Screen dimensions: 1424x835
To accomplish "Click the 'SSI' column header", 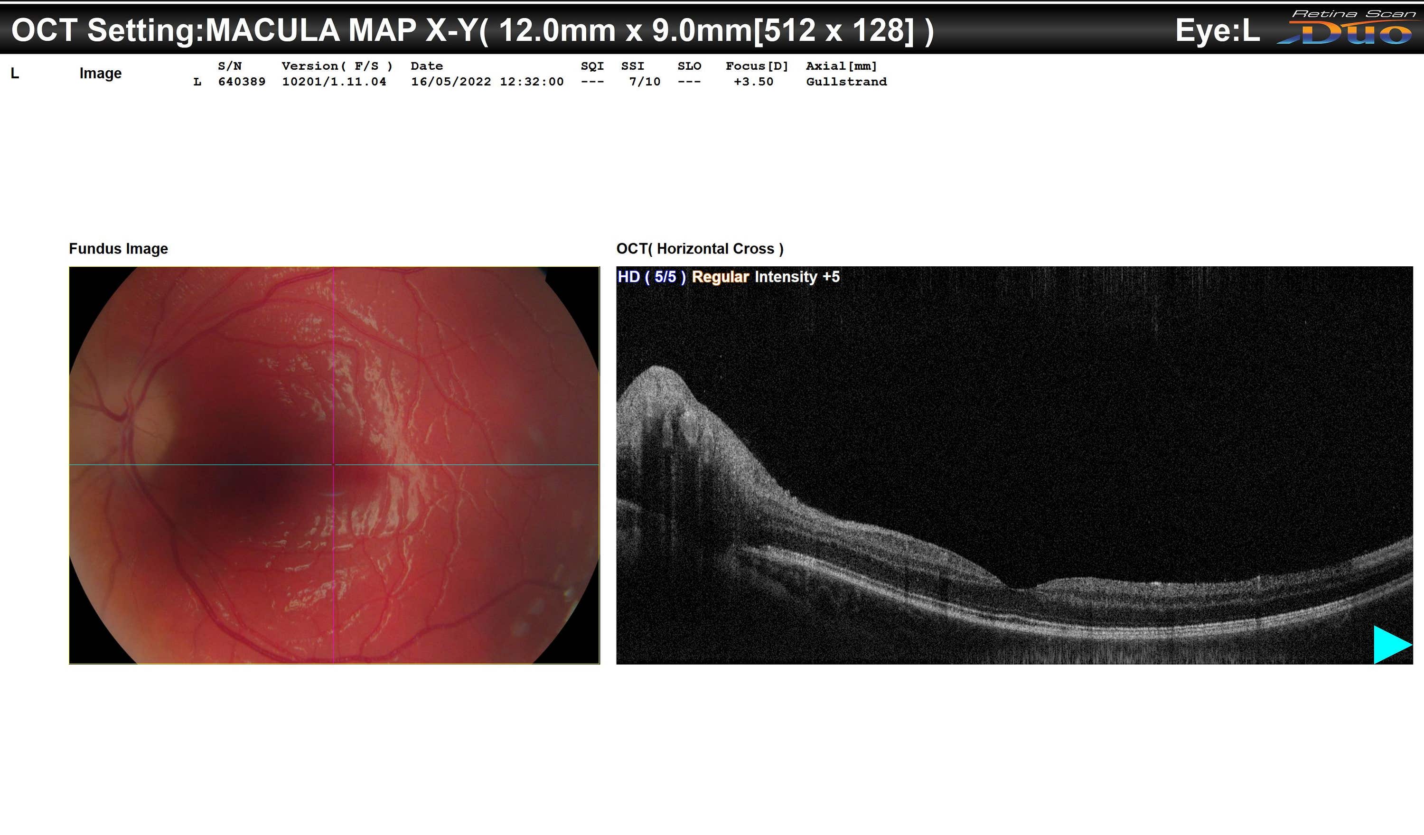I will point(632,66).
